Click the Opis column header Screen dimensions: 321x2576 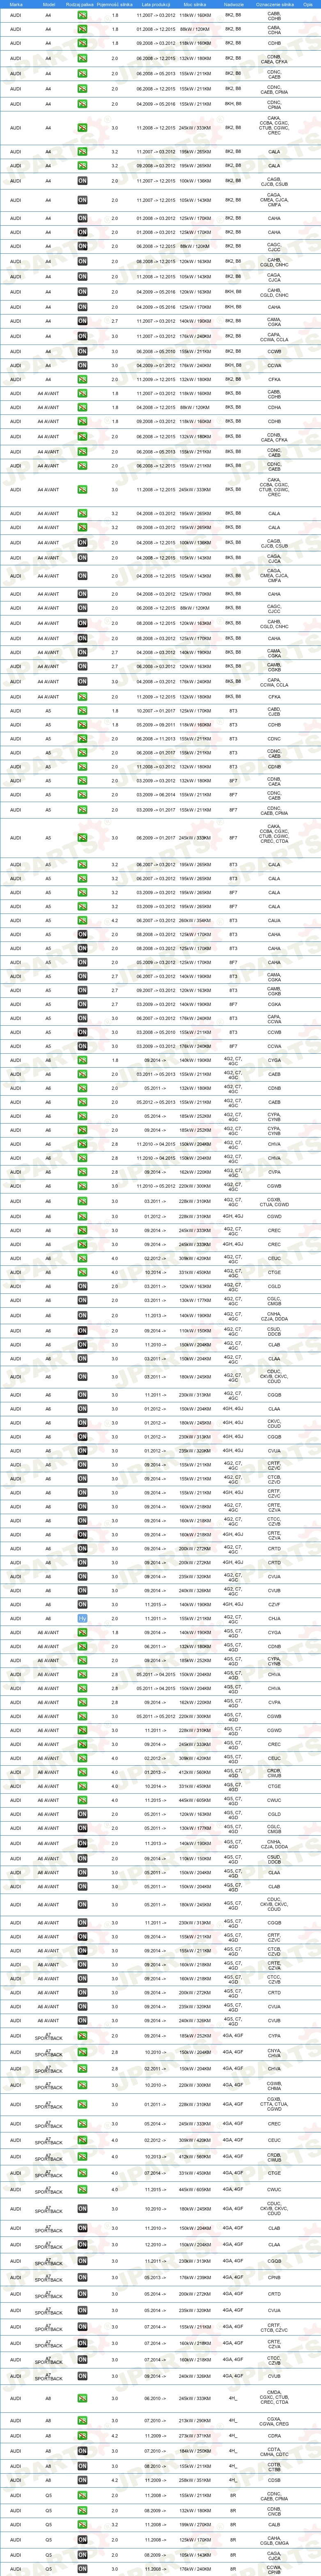(x=308, y=4)
